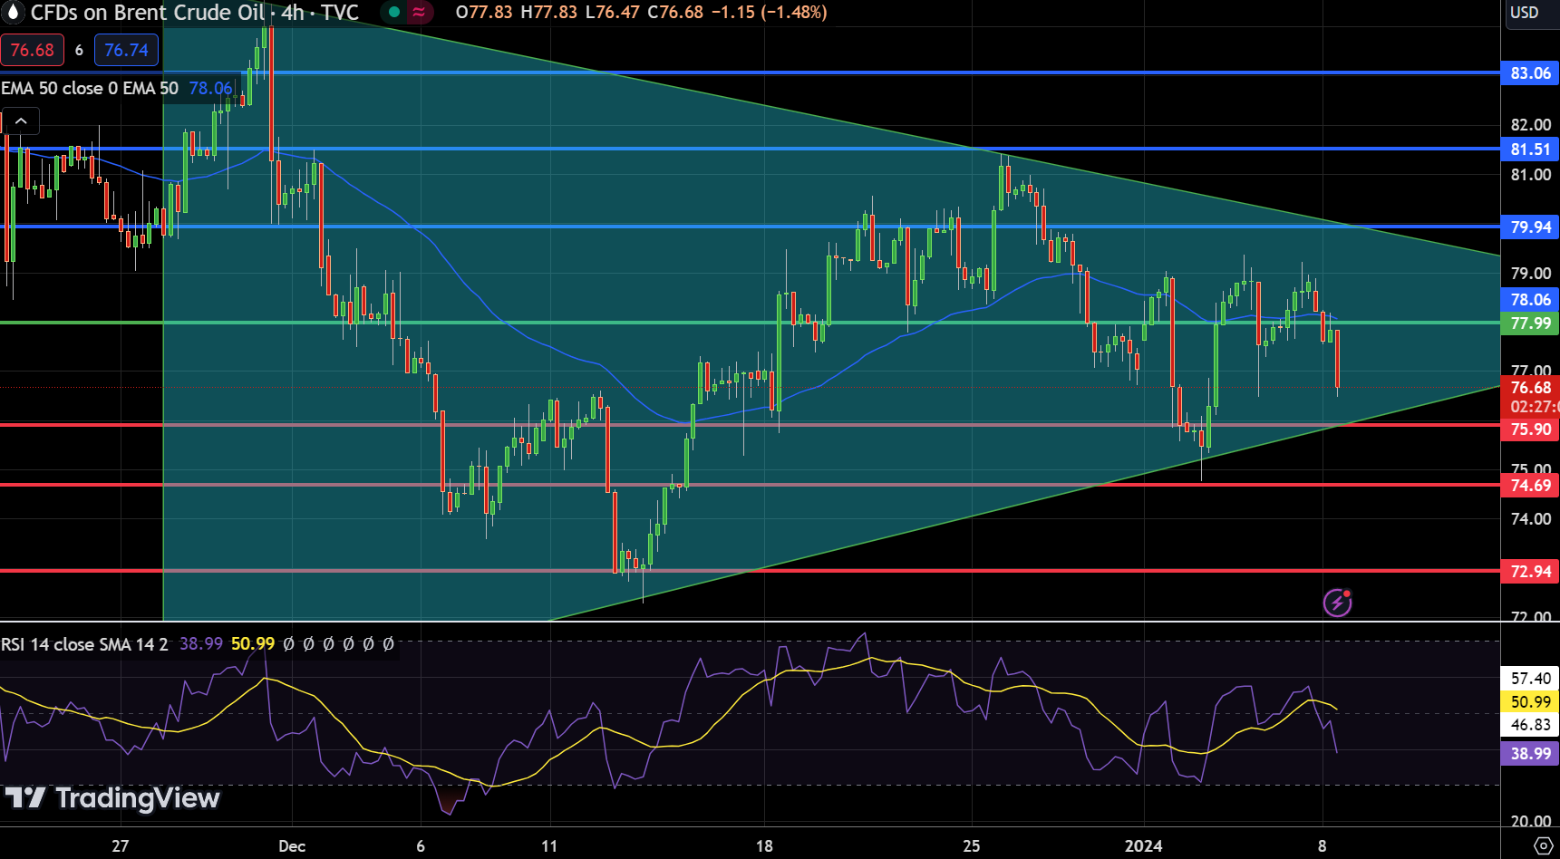Open chart settings gear in bottom corner
The width and height of the screenshot is (1560, 859).
coord(1543,845)
